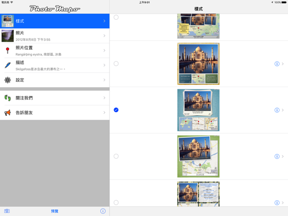Tap the teal stacked-photos style thumbnail
This screenshot has height=216, width=288.
(x=198, y=110)
